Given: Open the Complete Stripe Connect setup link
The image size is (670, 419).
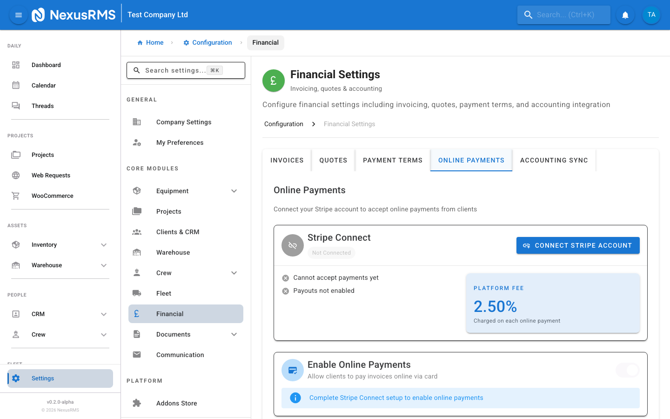Looking at the screenshot, I should click(396, 398).
